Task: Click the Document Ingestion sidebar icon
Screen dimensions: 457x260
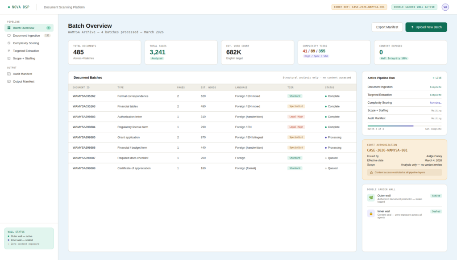Action: (9, 35)
